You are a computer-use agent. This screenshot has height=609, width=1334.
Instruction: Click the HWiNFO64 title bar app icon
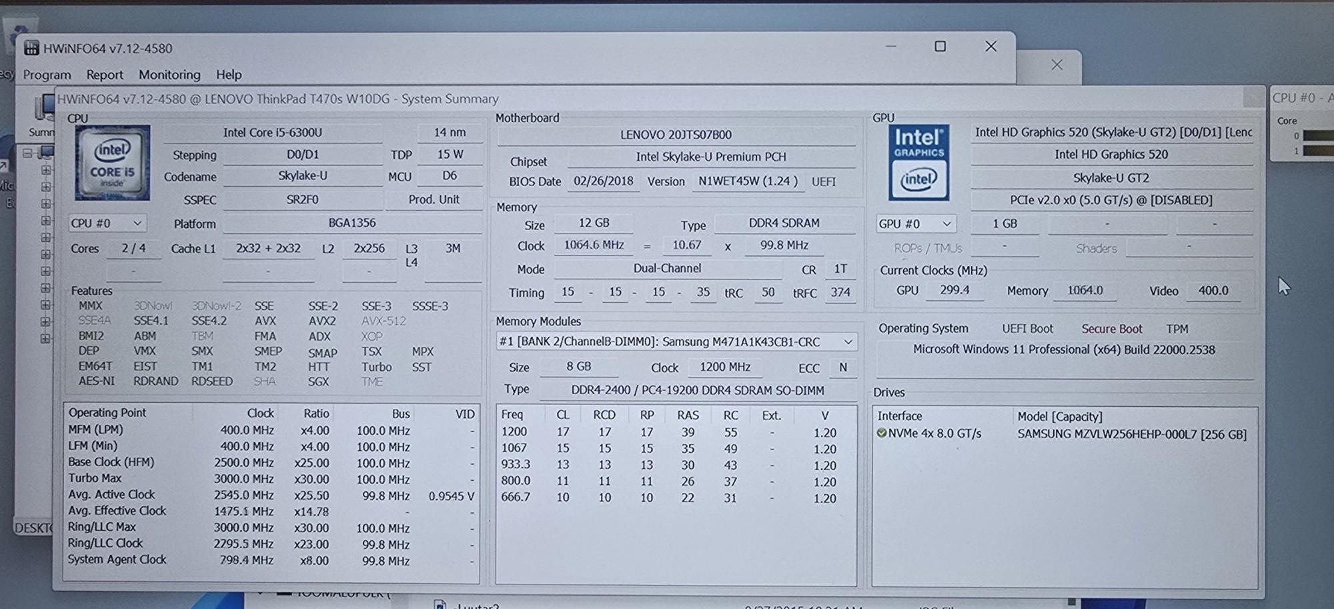[x=31, y=48]
